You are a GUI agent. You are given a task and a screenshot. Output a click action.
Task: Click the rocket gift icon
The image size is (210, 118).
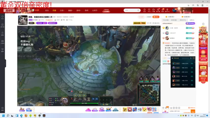[x=135, y=109]
